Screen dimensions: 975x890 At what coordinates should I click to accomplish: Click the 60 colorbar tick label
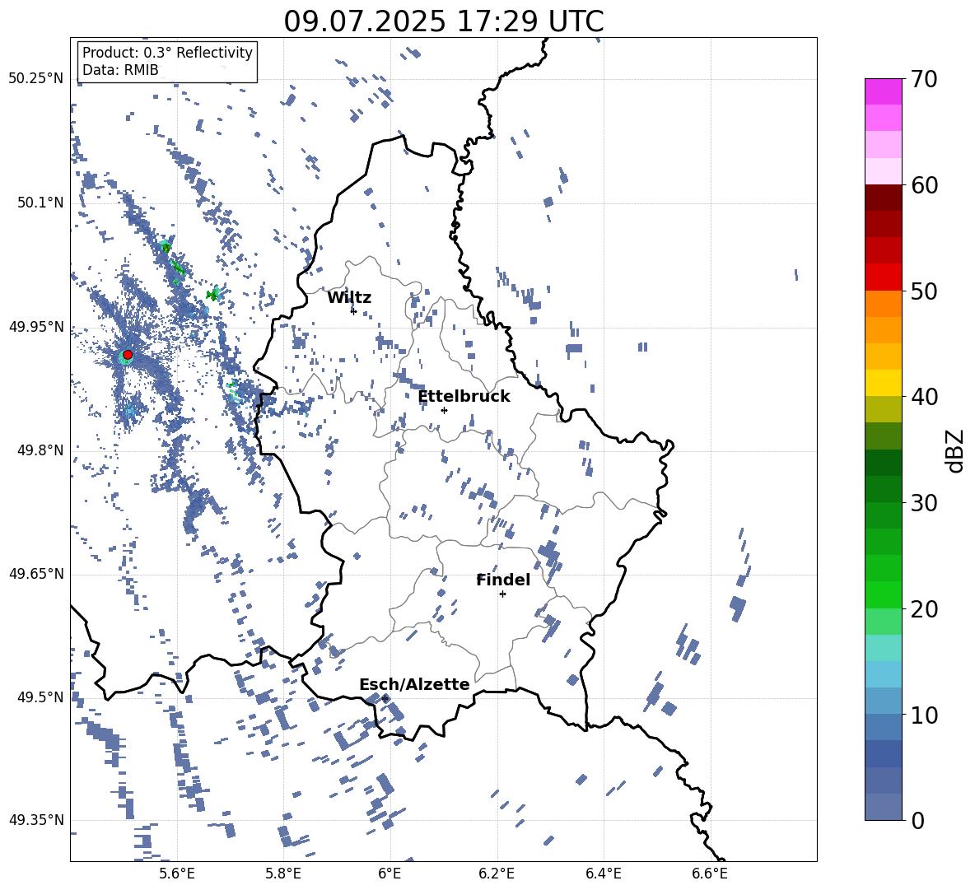[x=924, y=185]
